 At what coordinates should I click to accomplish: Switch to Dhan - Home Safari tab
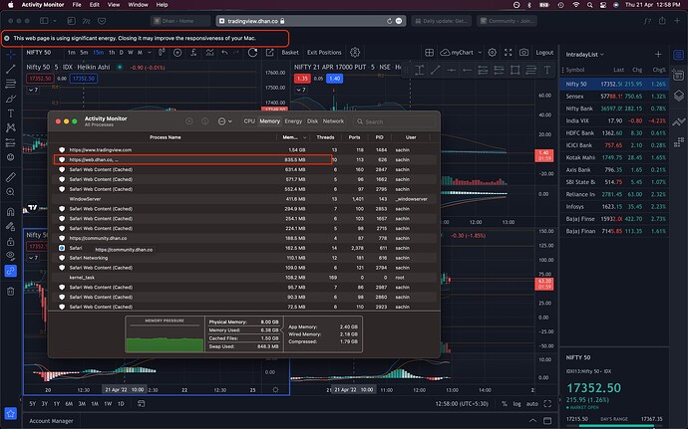pos(179,21)
